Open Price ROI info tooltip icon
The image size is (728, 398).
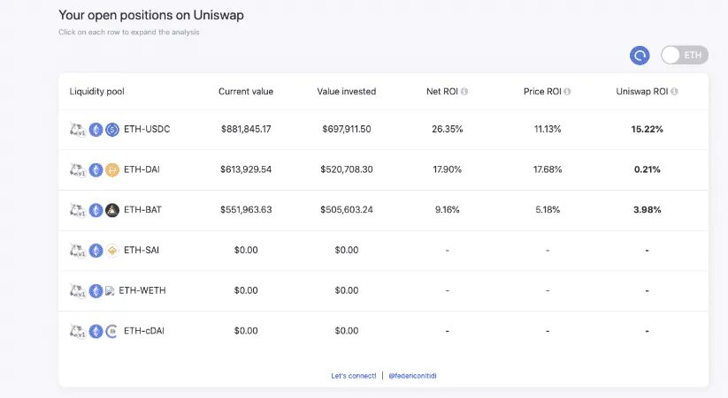pyautogui.click(x=567, y=91)
